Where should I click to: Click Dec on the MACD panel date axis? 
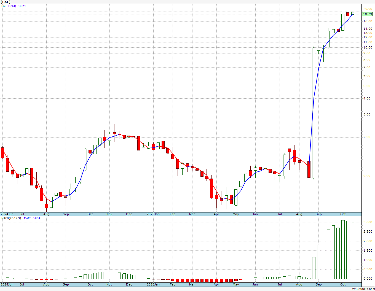[129, 284]
